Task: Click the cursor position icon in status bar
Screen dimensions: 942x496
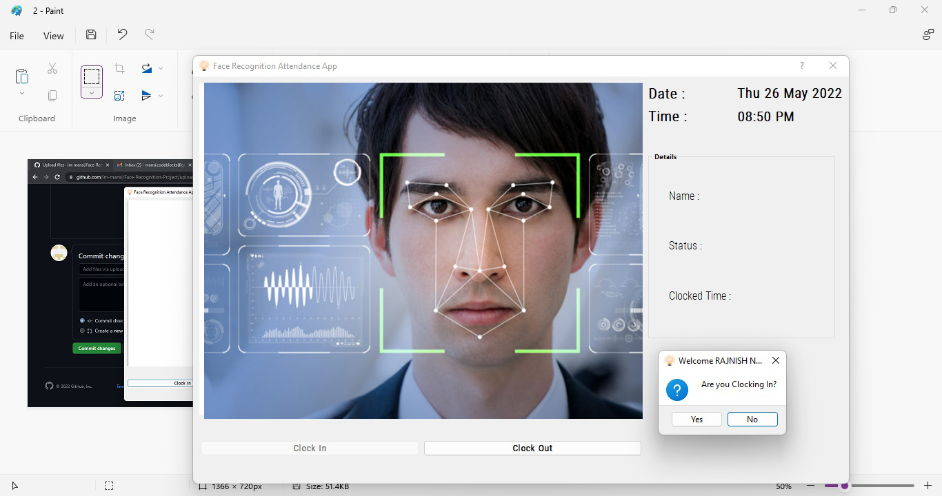Action: click(15, 486)
